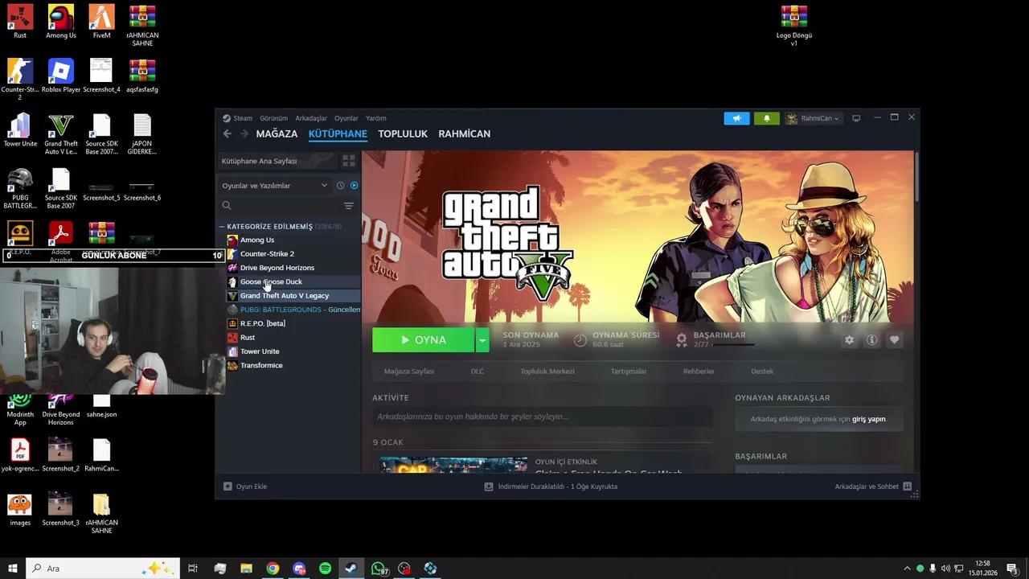
Task: Open Tartışmalar link
Action: pyautogui.click(x=629, y=372)
